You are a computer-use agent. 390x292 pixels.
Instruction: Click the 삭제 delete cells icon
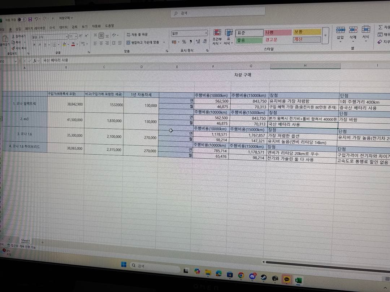(353, 34)
